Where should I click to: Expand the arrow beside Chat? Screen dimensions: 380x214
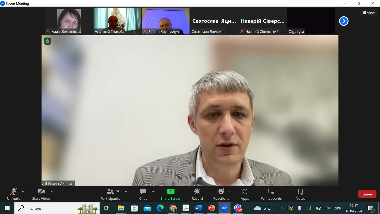[153, 191]
